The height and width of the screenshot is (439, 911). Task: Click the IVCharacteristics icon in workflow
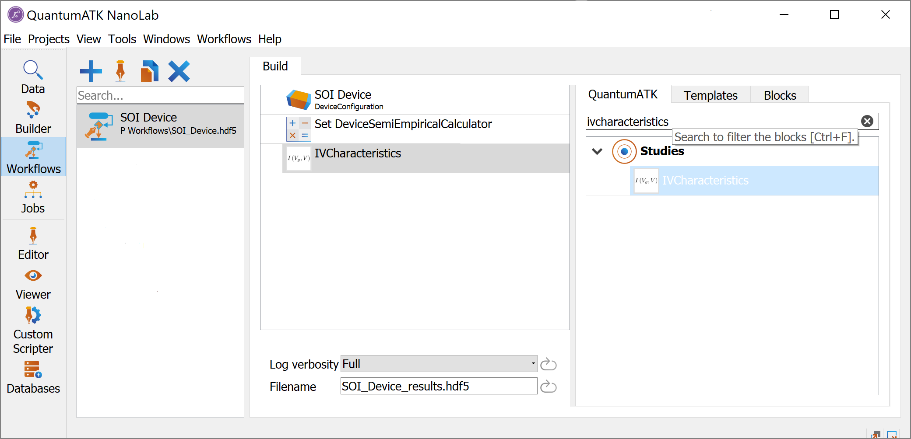pos(299,158)
